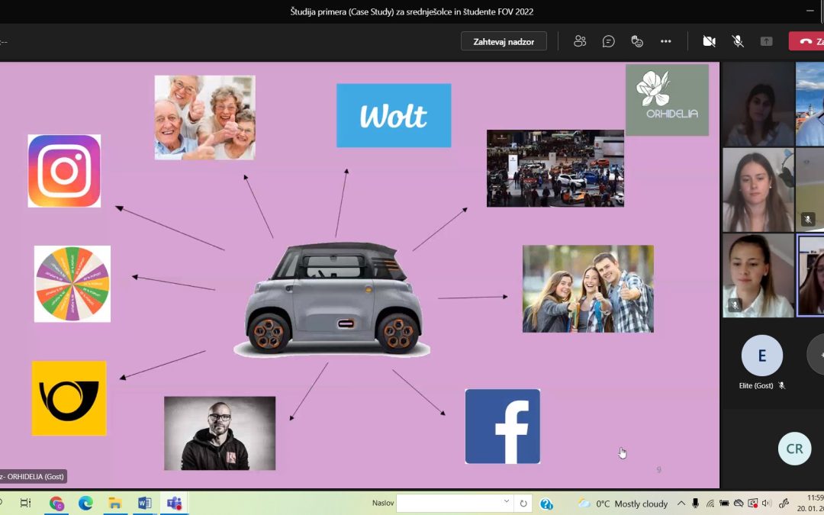Viewport: 824px width, 515px height.
Task: Open Task View on the taskbar
Action: click(24, 503)
